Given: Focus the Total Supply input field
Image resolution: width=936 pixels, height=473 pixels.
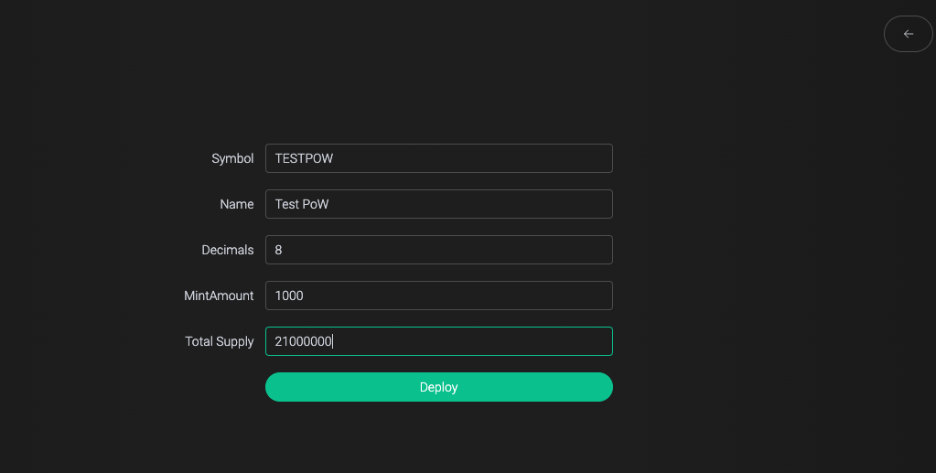Looking at the screenshot, I should (438, 341).
